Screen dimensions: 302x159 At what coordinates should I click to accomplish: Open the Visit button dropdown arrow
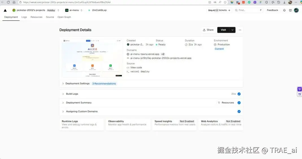[233, 30]
